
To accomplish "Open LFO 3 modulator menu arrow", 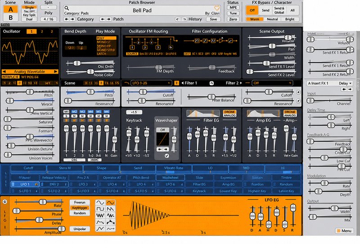I will [94, 184].
